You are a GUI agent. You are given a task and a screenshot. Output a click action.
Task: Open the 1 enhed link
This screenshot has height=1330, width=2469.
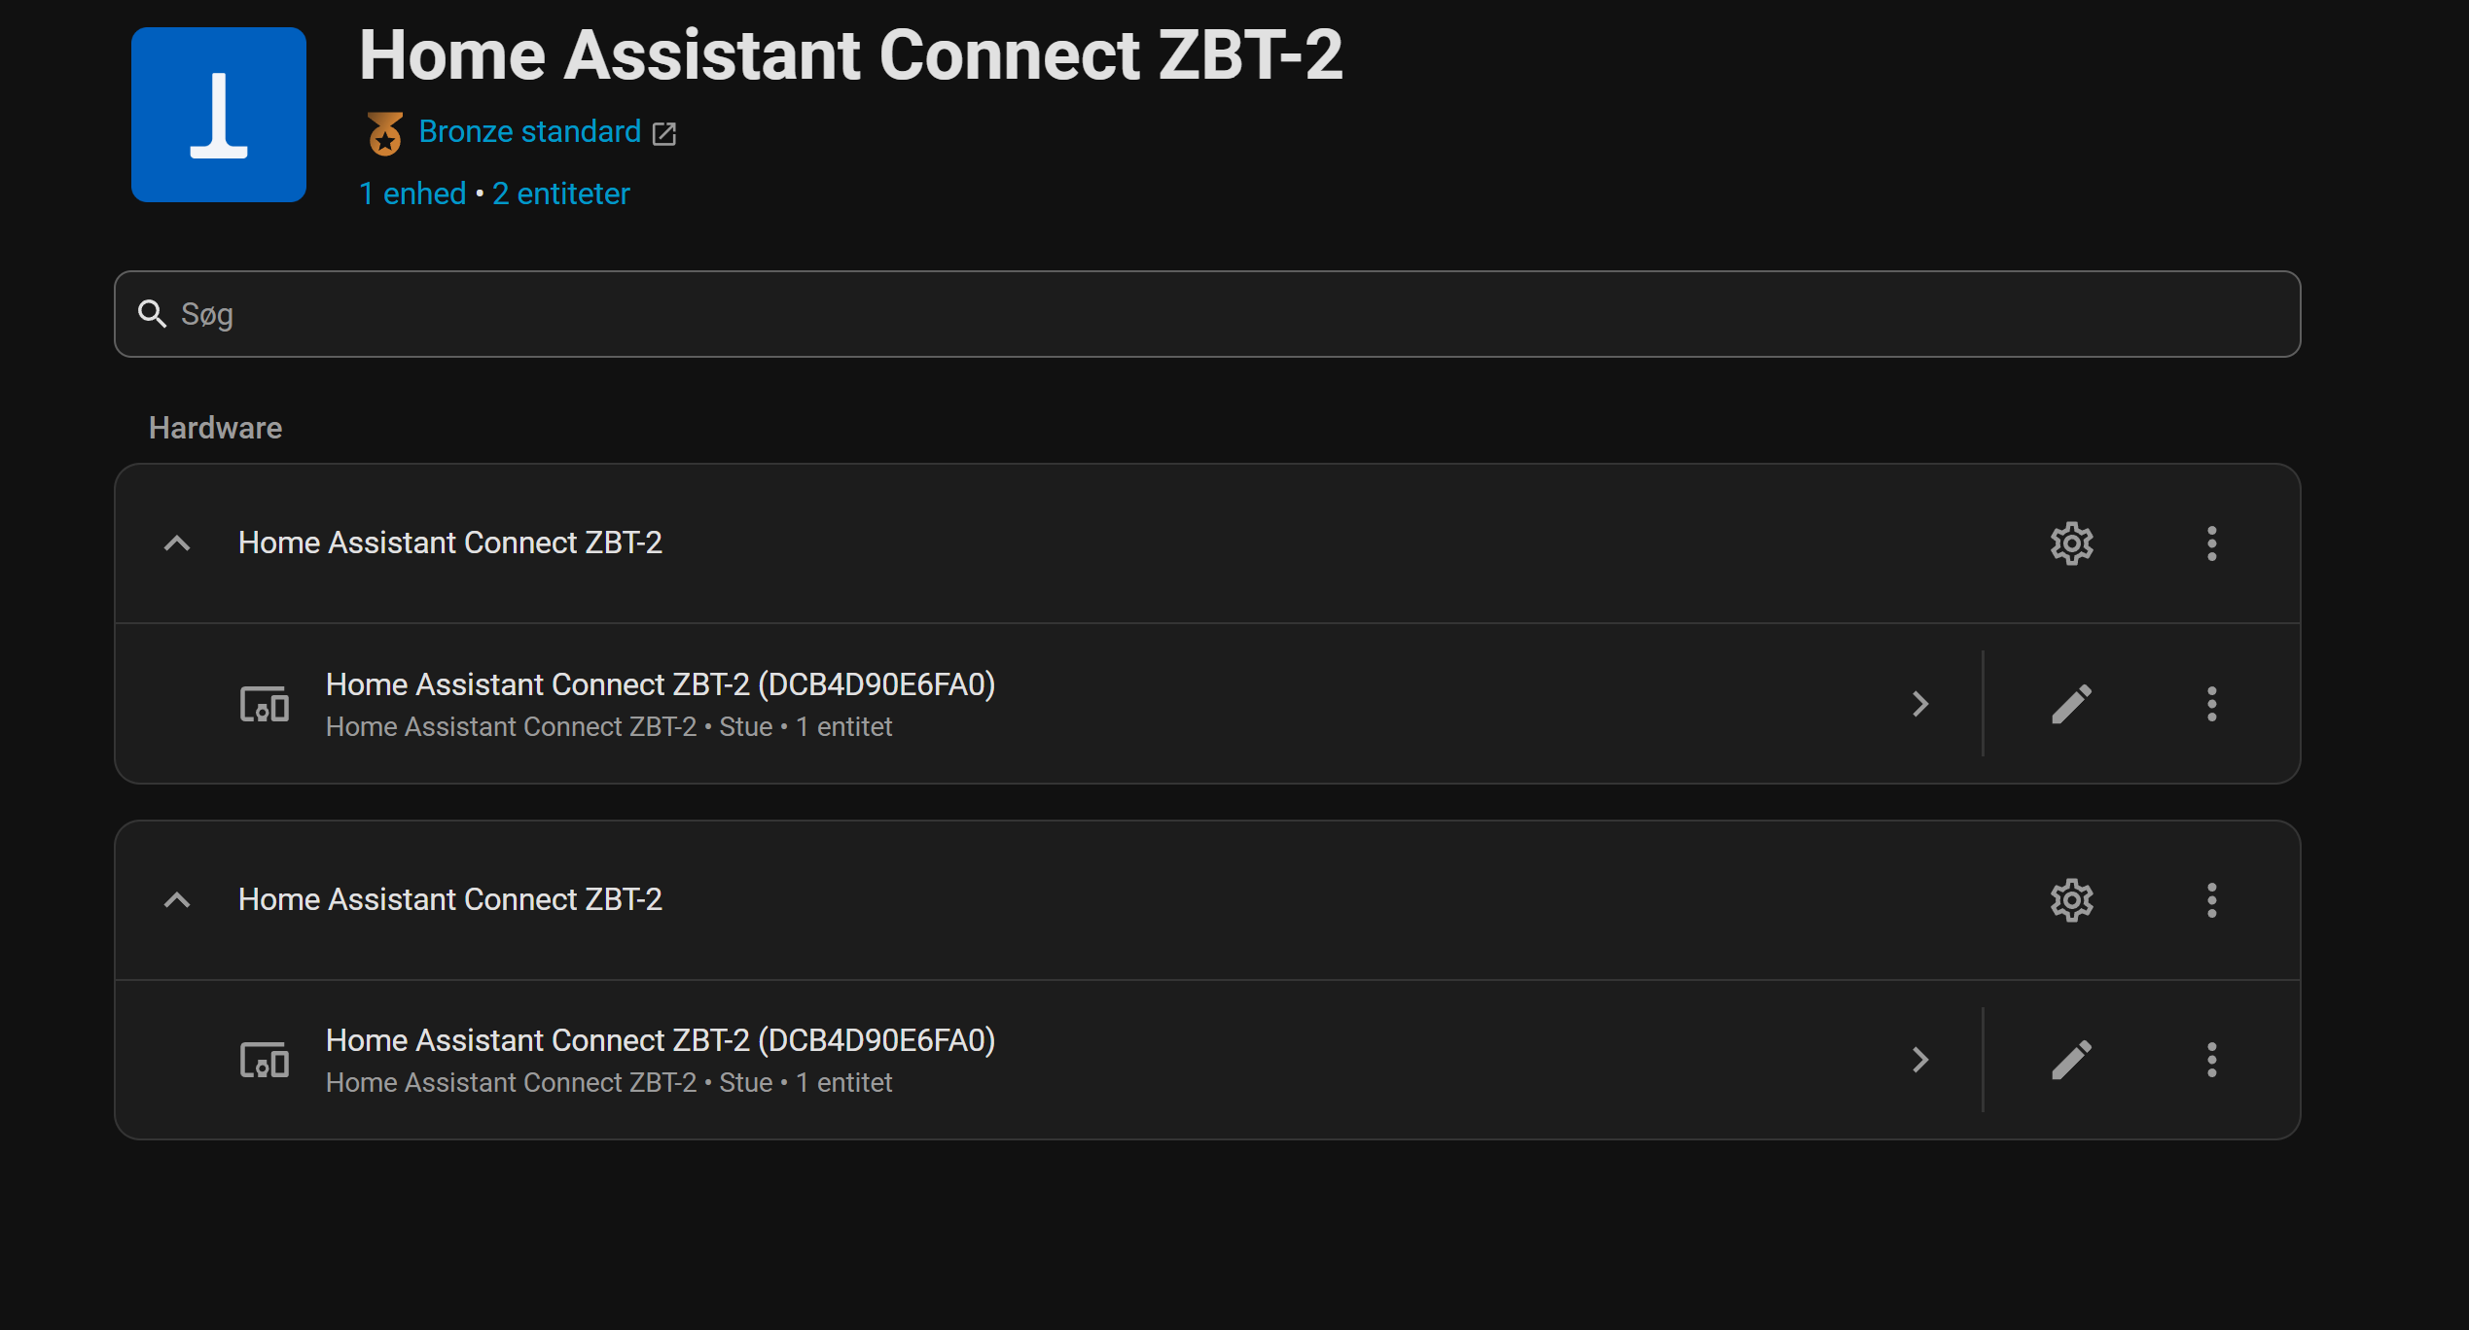(412, 193)
